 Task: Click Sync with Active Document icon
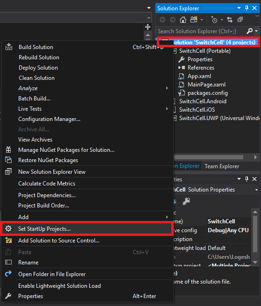point(230,20)
